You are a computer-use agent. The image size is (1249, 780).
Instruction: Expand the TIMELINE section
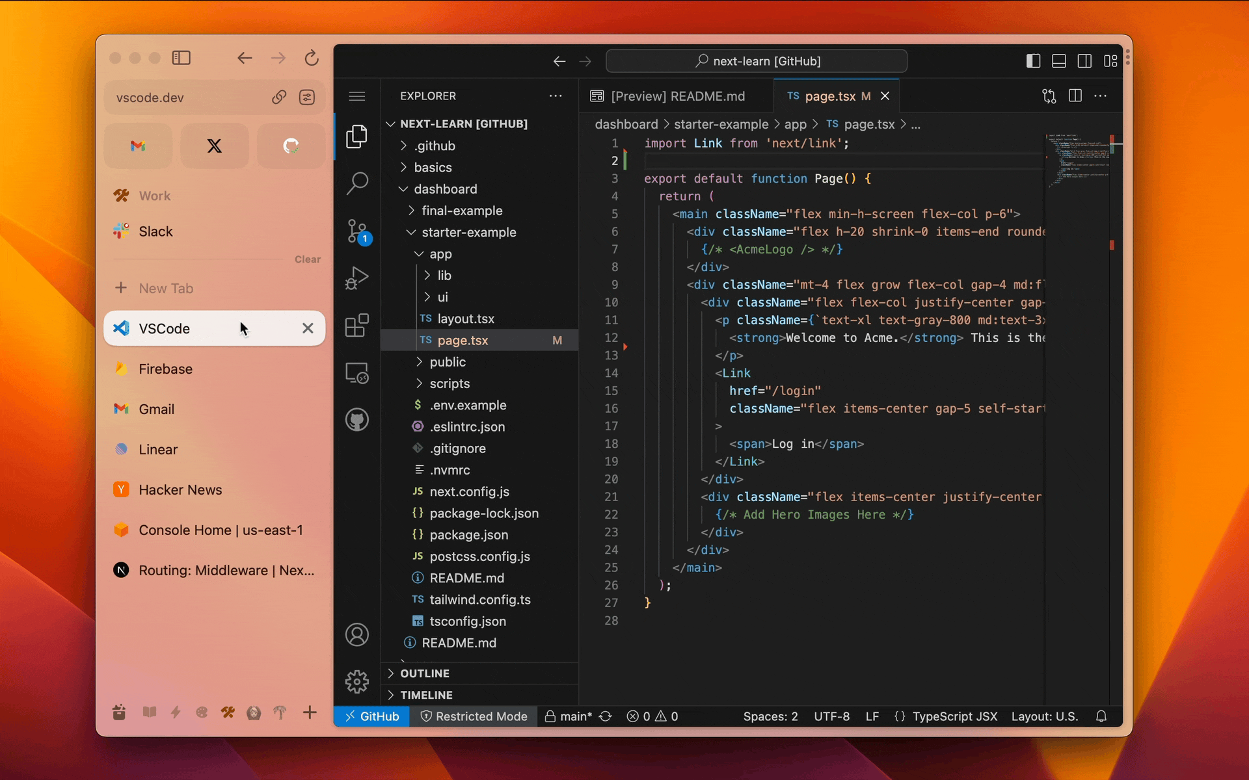(x=479, y=695)
